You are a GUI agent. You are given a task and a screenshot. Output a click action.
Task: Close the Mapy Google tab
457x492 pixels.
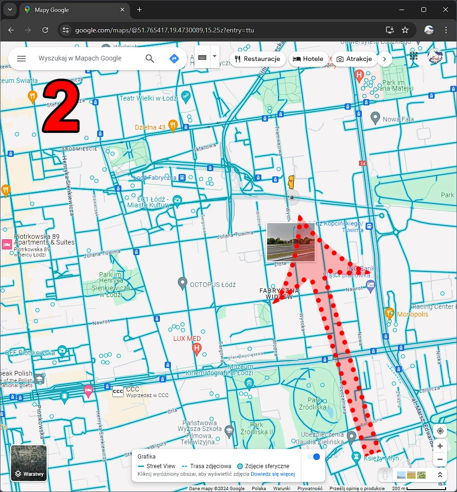[x=122, y=10]
